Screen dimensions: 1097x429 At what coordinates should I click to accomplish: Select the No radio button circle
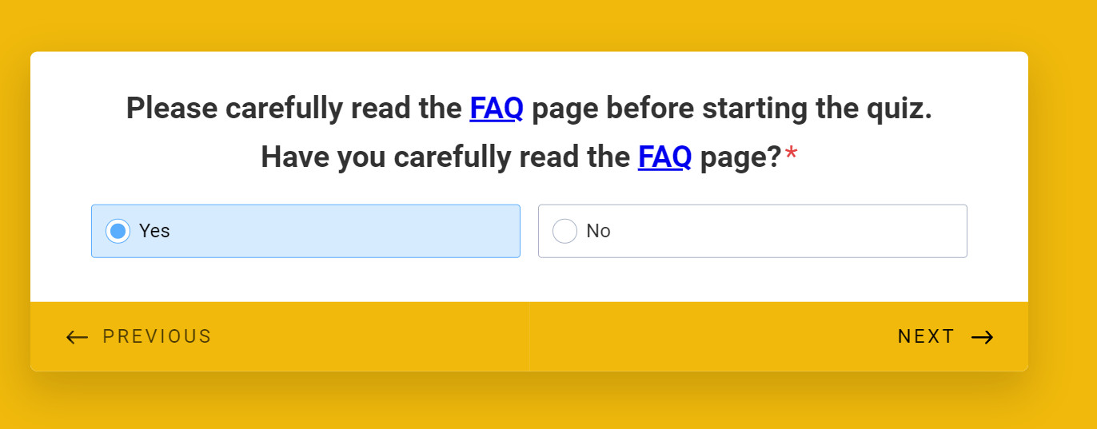[564, 231]
